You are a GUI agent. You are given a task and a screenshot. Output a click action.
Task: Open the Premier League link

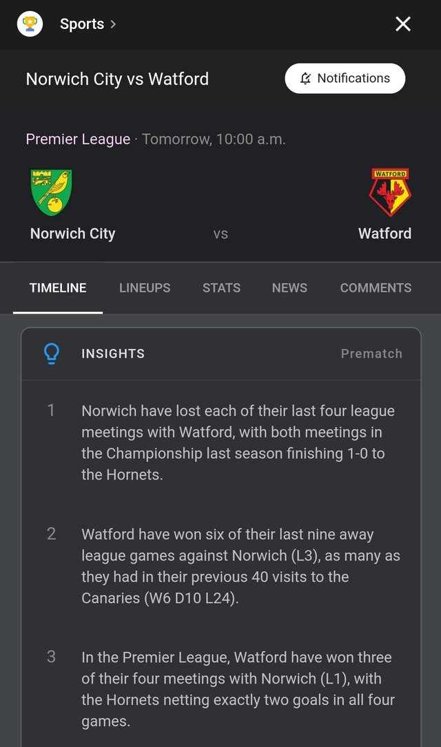click(78, 139)
